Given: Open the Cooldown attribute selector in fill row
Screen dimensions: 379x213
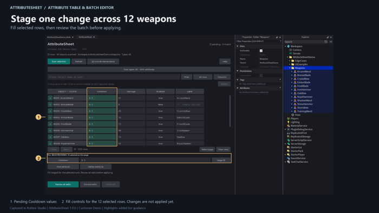Looking at the screenshot, I should (x=63, y=160).
